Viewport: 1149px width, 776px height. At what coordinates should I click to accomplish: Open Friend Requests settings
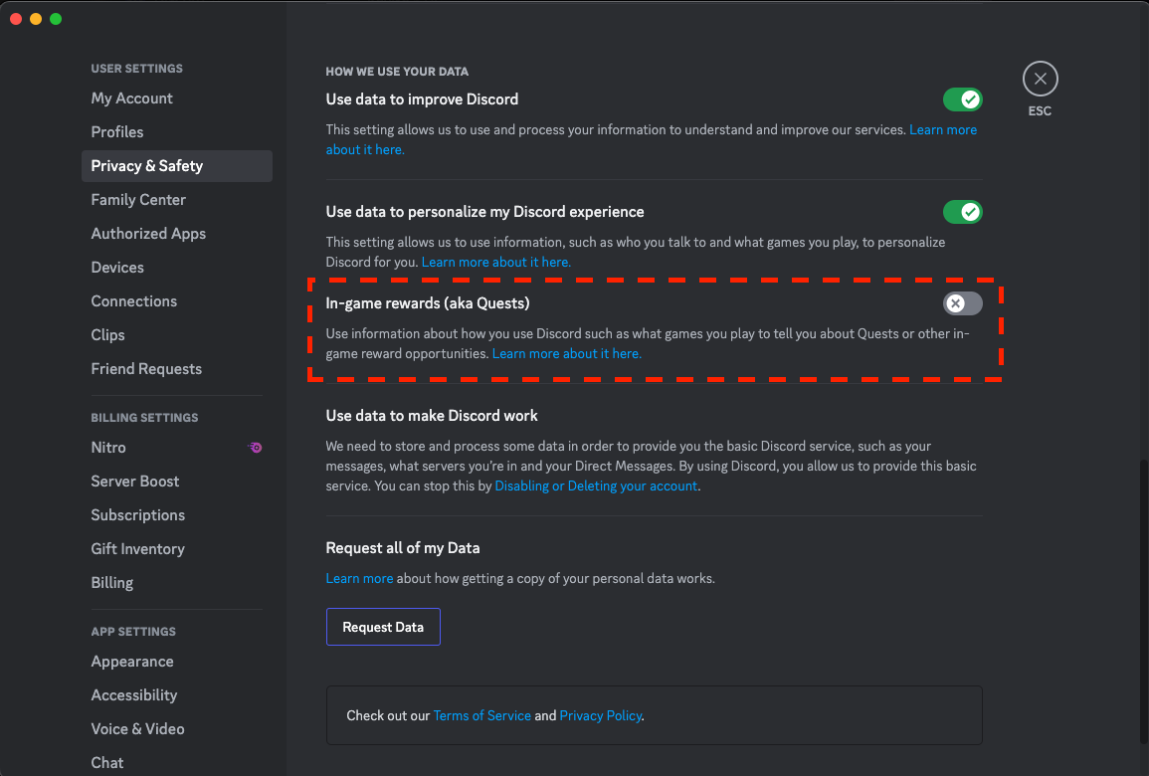pos(146,368)
